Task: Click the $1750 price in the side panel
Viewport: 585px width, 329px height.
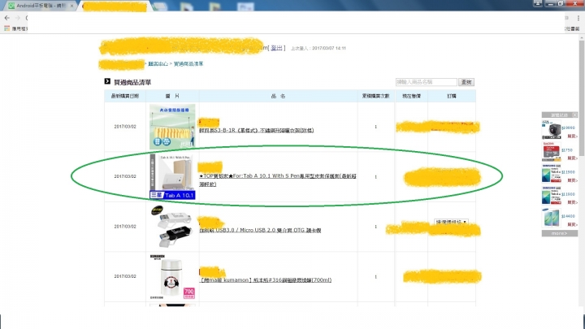Action: 567,150
